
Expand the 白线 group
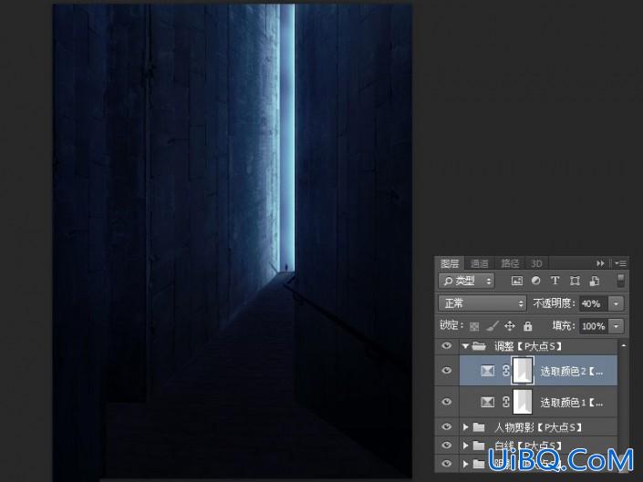pyautogui.click(x=465, y=446)
